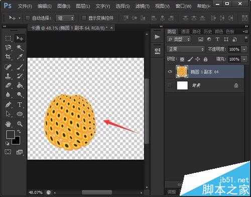This screenshot has height=197, width=251.
Task: Open the 图像(I) menu
Action: point(64,6)
